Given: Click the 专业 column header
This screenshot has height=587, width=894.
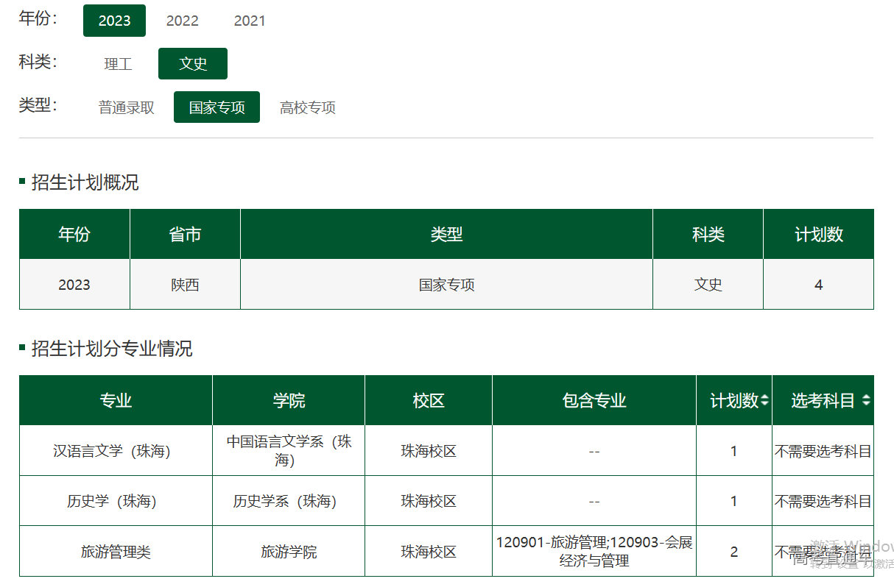Looking at the screenshot, I should pos(116,401).
